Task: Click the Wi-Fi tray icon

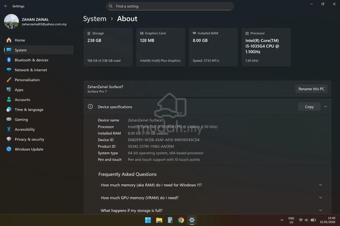Action: point(301,220)
